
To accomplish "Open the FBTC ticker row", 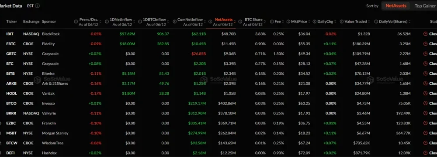I will (11, 44).
